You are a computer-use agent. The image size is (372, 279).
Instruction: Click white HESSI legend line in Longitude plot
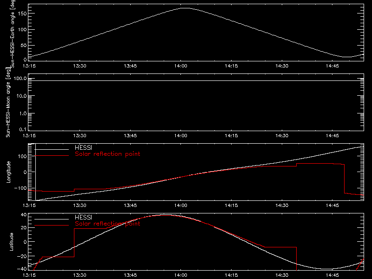[x=52, y=149]
